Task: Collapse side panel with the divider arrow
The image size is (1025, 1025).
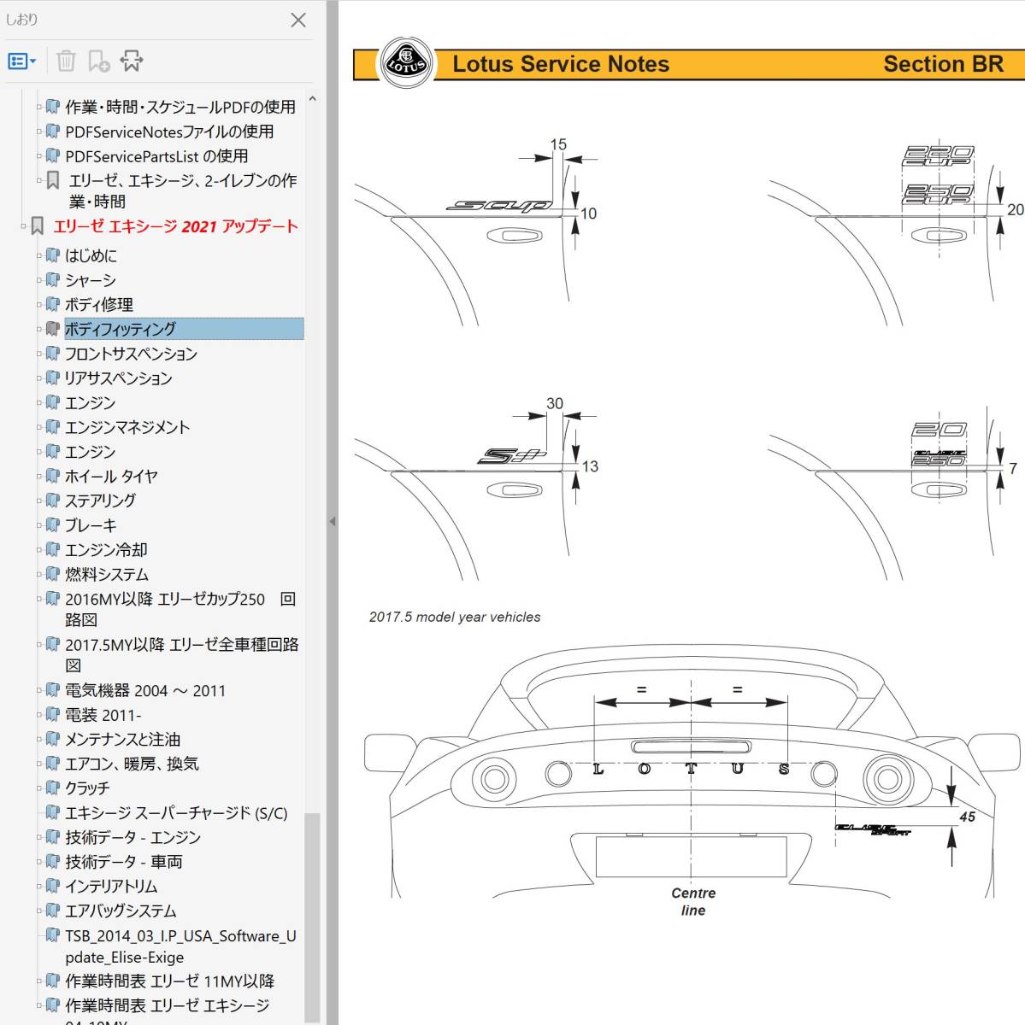Action: (x=333, y=521)
